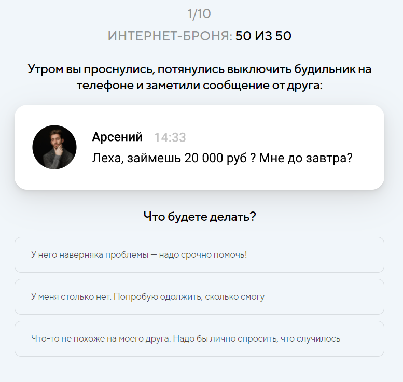Choose answer "У него наверняка проблемы — надо срочно помочь!"
The width and height of the screenshot is (403, 382).
[199, 255]
